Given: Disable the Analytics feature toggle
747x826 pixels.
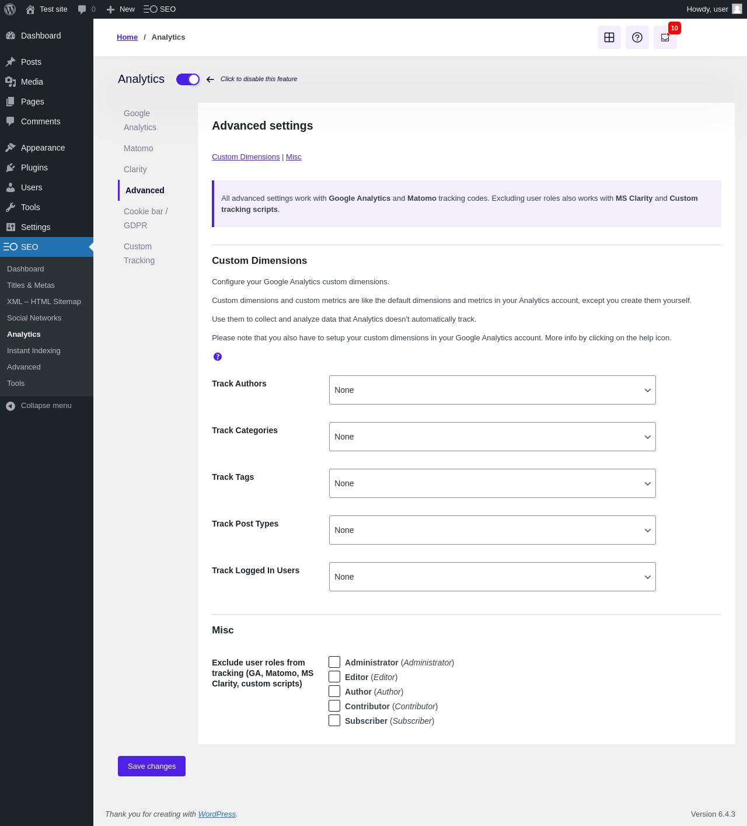Looking at the screenshot, I should [188, 79].
